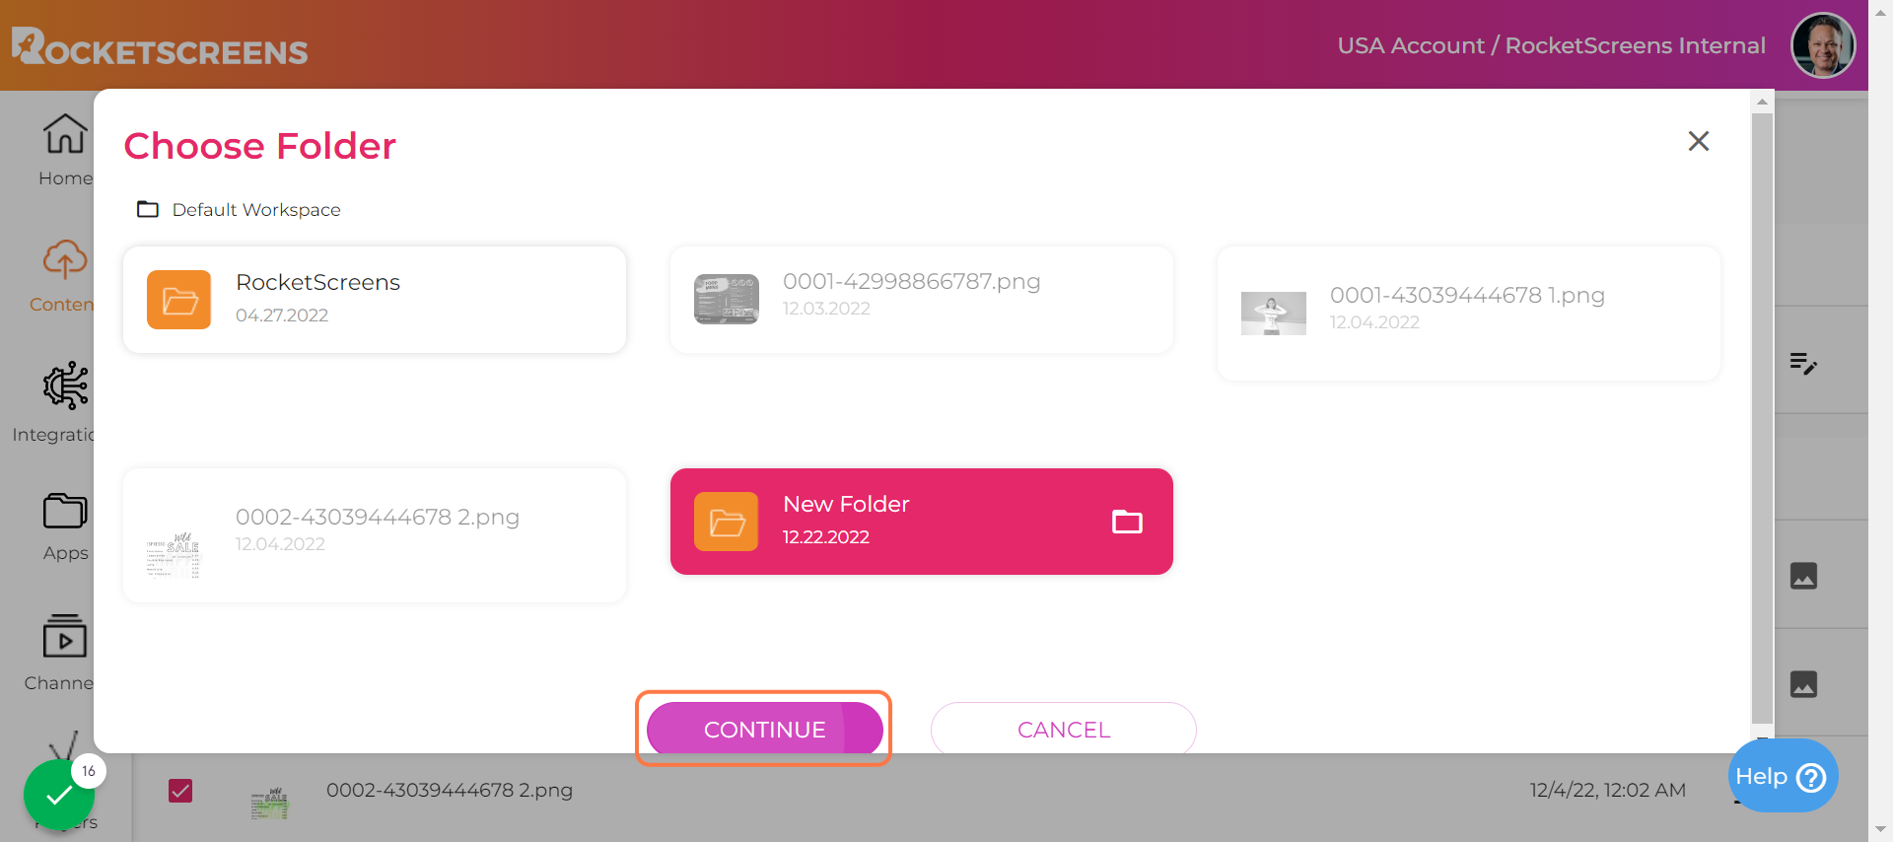Click the 0002-43039444678 2.png row thumbnail in list
The height and width of the screenshot is (842, 1893).
(269, 804)
